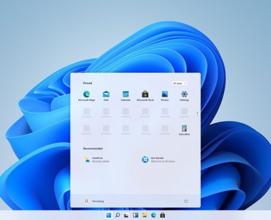
Task: Open Get Started recommended item
Action: coord(158,160)
